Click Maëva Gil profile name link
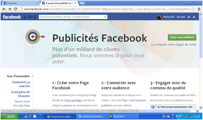Image resolution: width=203 pixels, height=120 pixels. pyautogui.click(x=169, y=17)
